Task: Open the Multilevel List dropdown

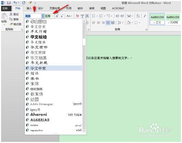Action: point(112,16)
